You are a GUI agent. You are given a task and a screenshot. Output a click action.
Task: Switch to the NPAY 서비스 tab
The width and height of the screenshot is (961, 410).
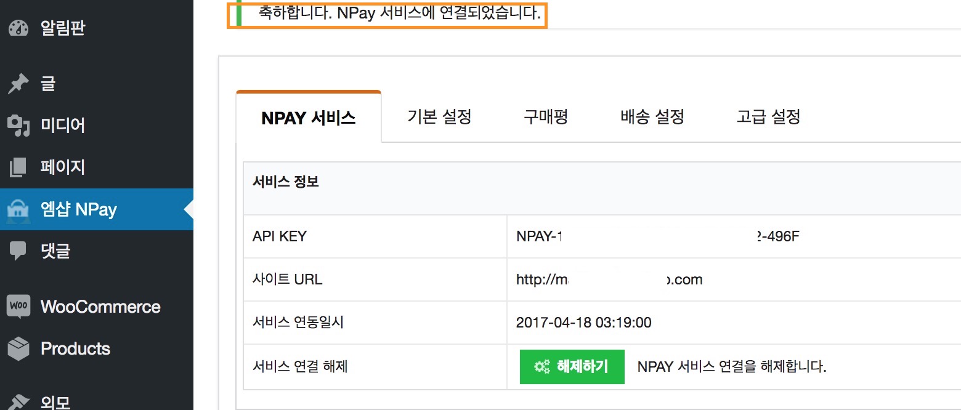pyautogui.click(x=309, y=117)
